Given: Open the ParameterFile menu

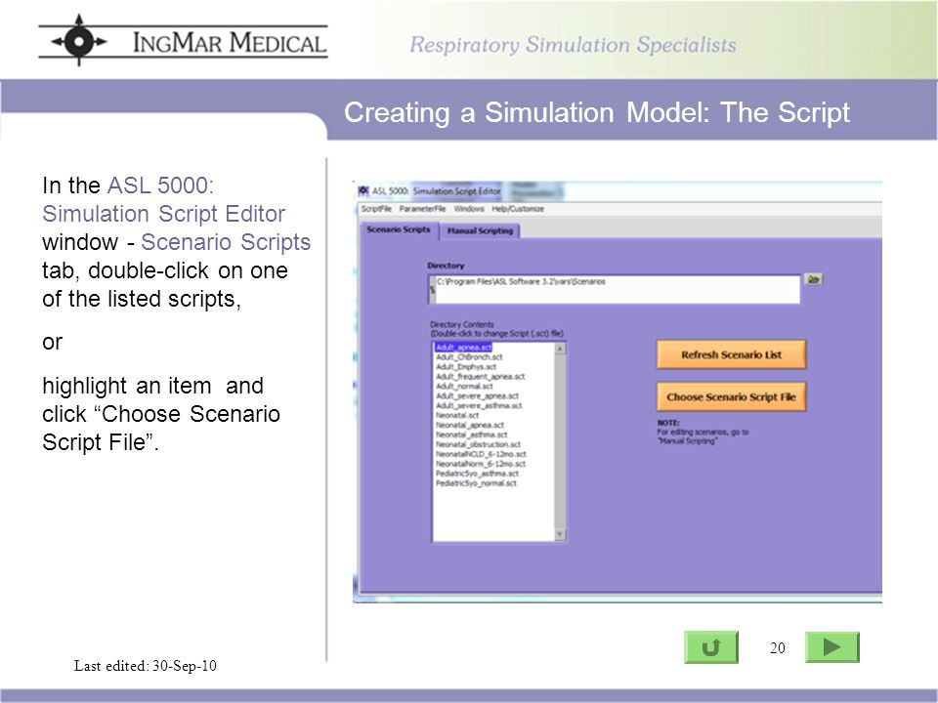Looking at the screenshot, I should (422, 209).
